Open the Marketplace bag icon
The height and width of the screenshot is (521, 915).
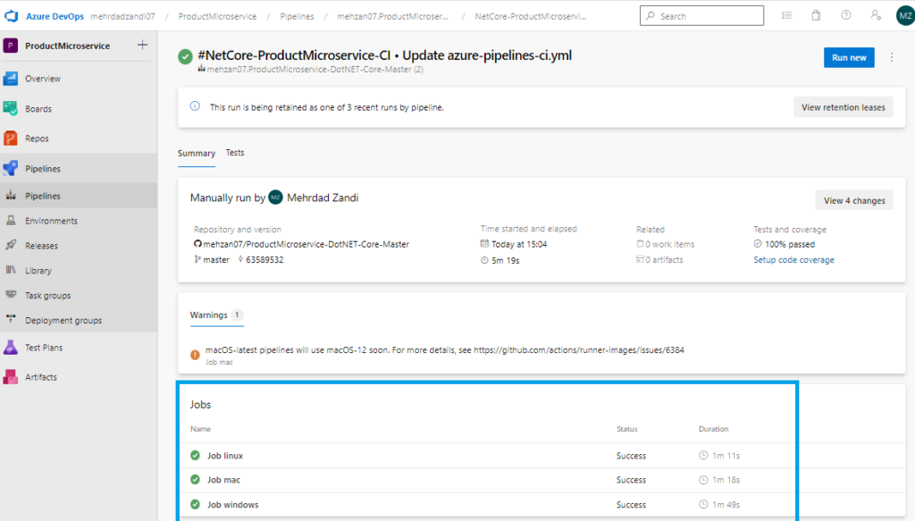[x=814, y=14]
